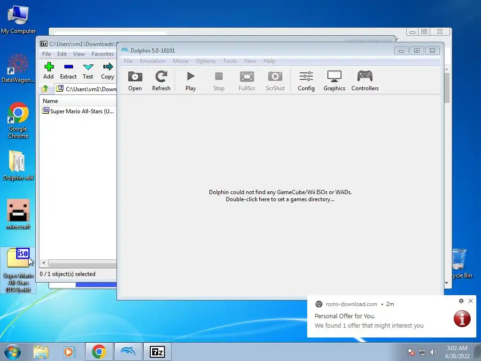Image resolution: width=481 pixels, height=361 pixels.
Task: Minimize the Dolphin window
Action: pos(401,51)
